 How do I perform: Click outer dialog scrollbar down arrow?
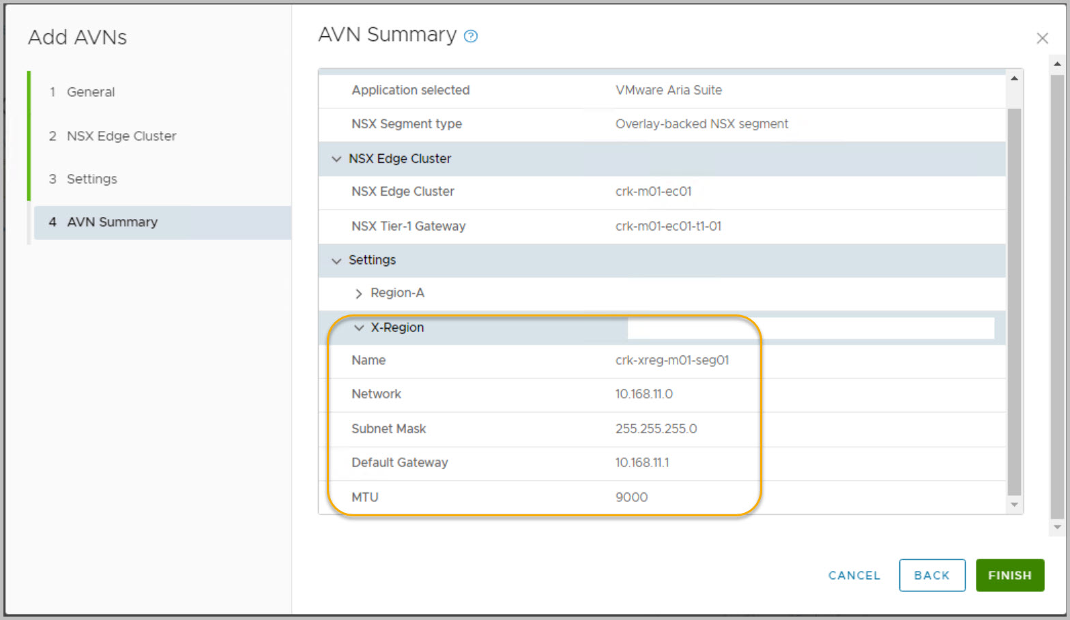tap(1057, 527)
